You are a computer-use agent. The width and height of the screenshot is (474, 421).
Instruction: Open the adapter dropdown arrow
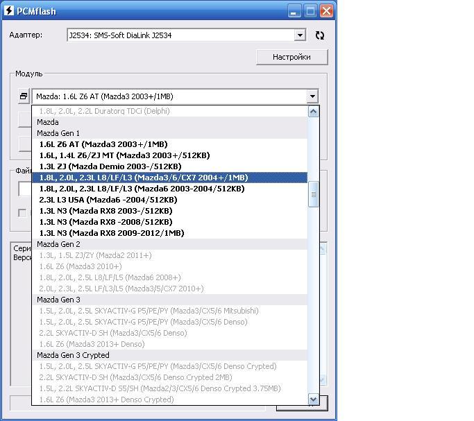click(x=300, y=35)
